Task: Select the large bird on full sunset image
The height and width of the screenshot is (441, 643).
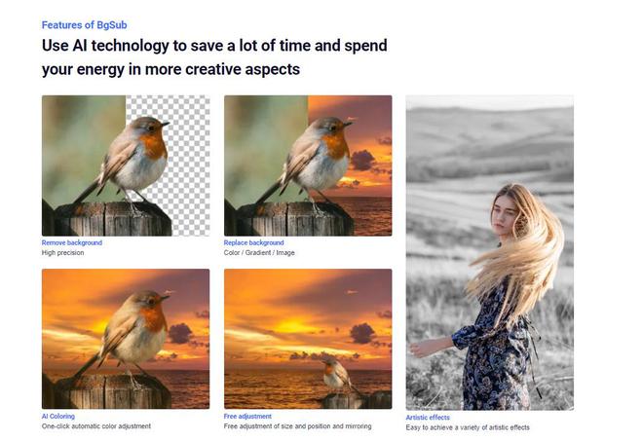Action: pos(126,339)
